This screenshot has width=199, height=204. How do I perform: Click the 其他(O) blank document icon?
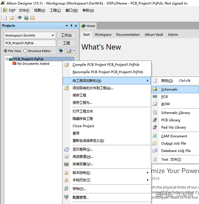pyautogui.click(x=155, y=81)
